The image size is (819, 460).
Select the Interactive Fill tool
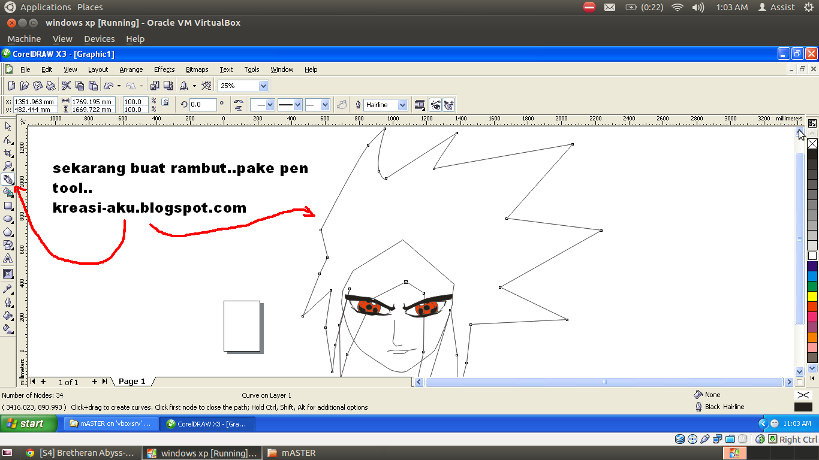point(8,328)
